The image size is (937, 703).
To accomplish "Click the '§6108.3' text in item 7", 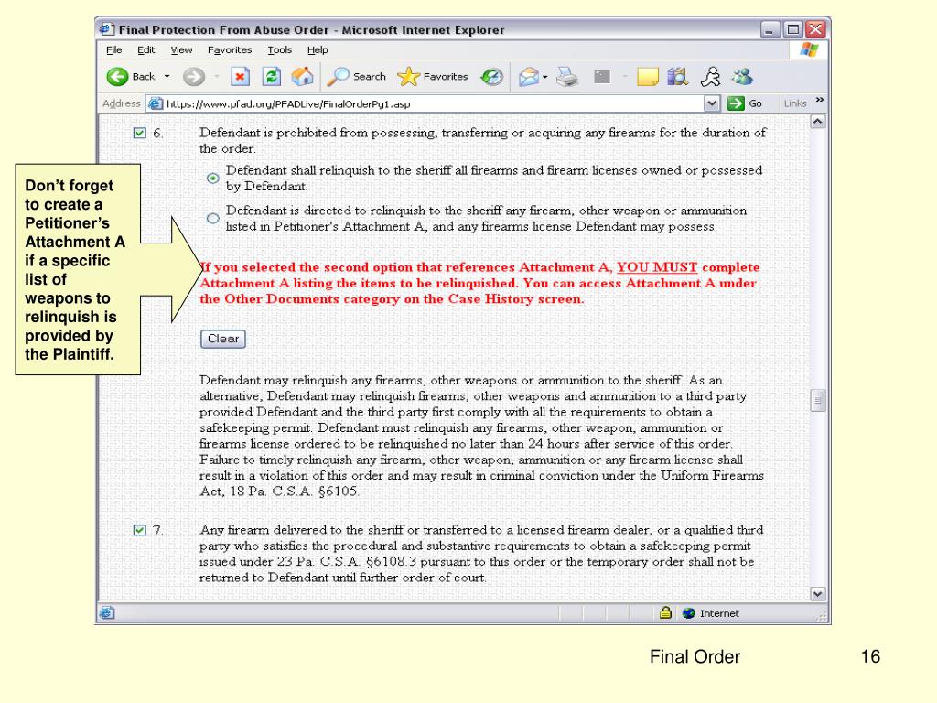I will coord(392,562).
